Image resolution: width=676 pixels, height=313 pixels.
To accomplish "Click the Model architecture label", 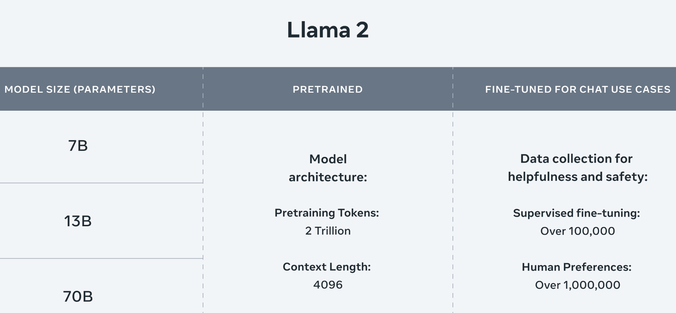I will pos(328,168).
